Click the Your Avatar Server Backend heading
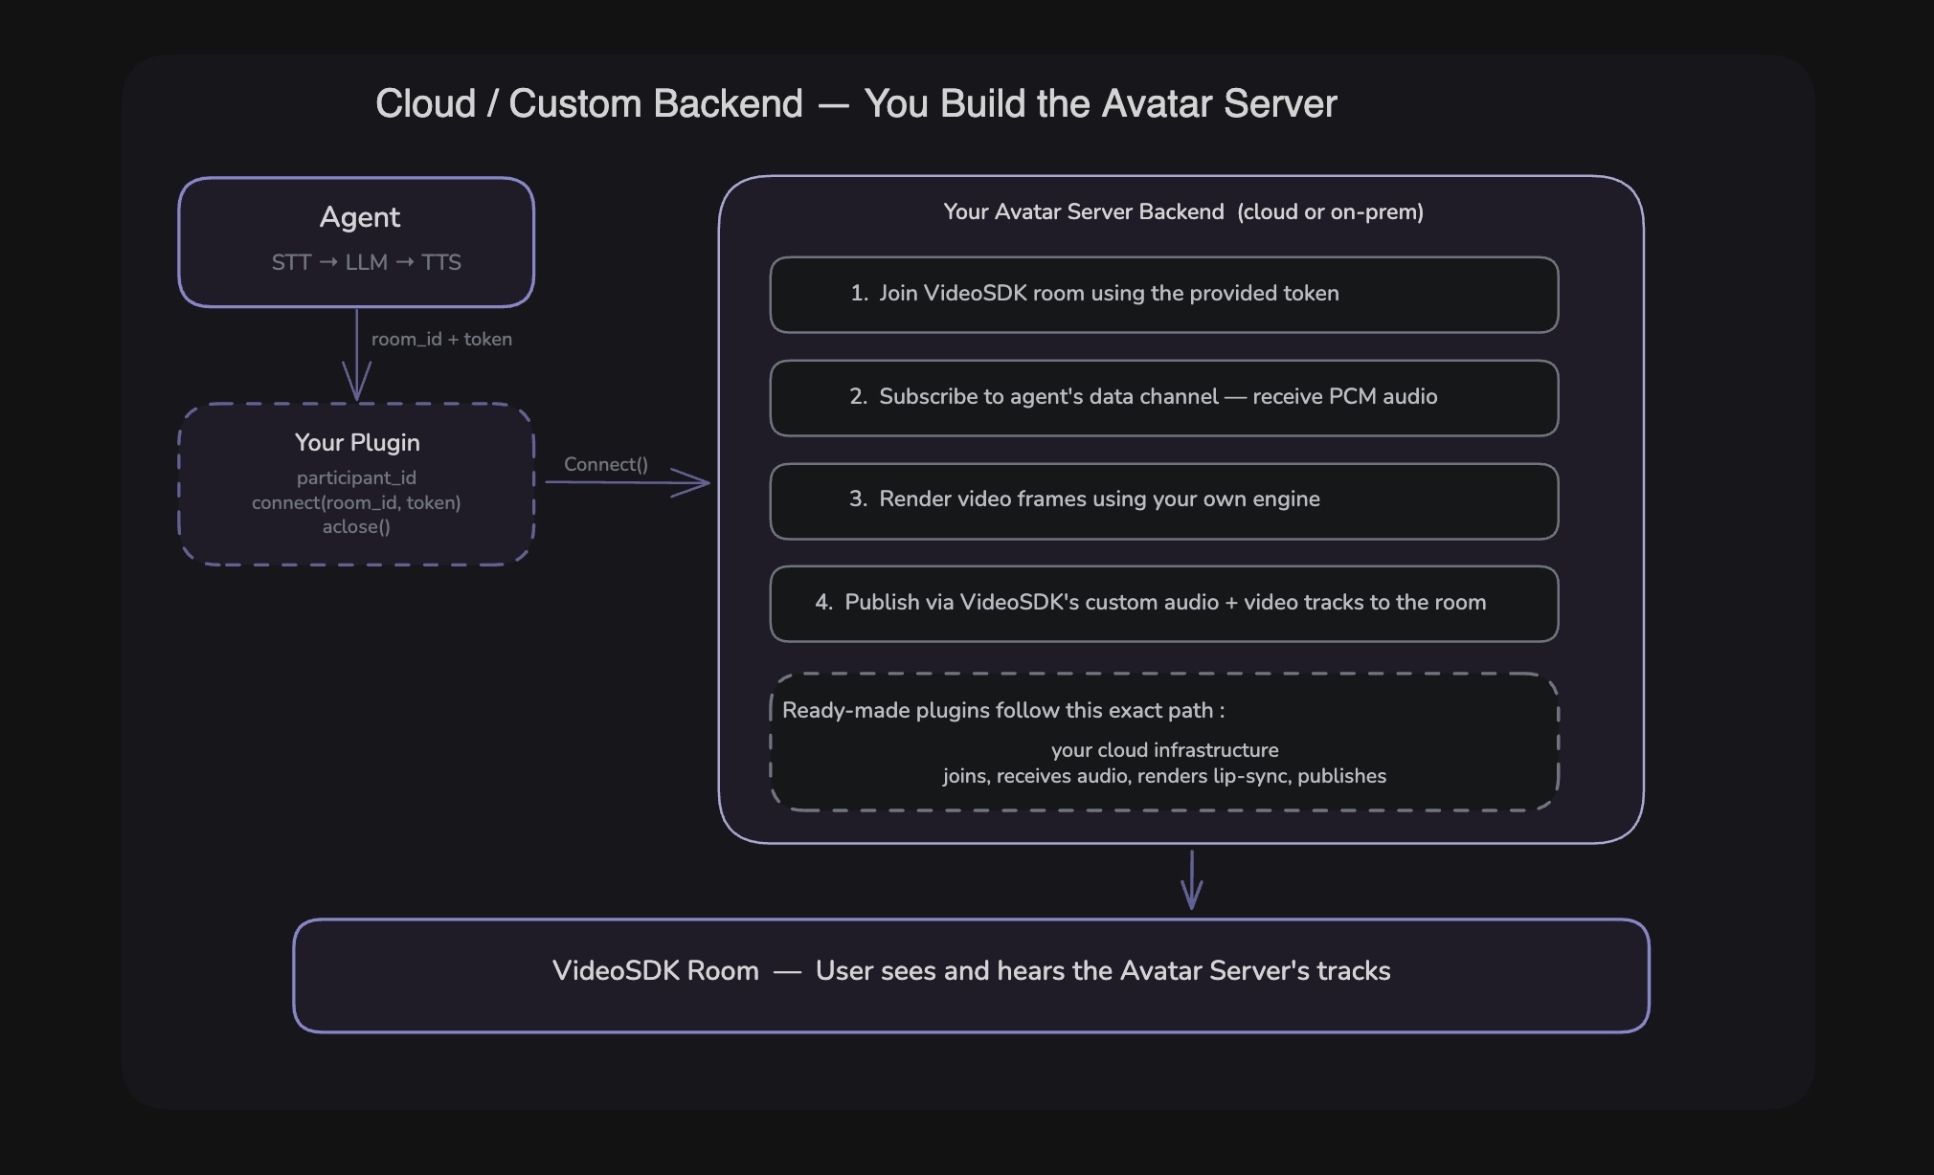Viewport: 1934px width, 1175px height. (1184, 211)
